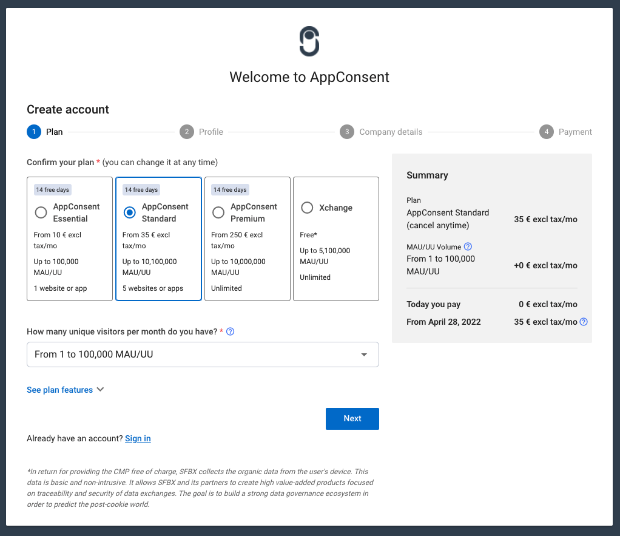Click the dropdown arrow in visitors field
Image resolution: width=620 pixels, height=536 pixels.
pyautogui.click(x=364, y=355)
